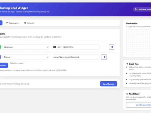Click the checkmark icon in active badge
The height and width of the screenshot is (113, 151).
(136, 9)
